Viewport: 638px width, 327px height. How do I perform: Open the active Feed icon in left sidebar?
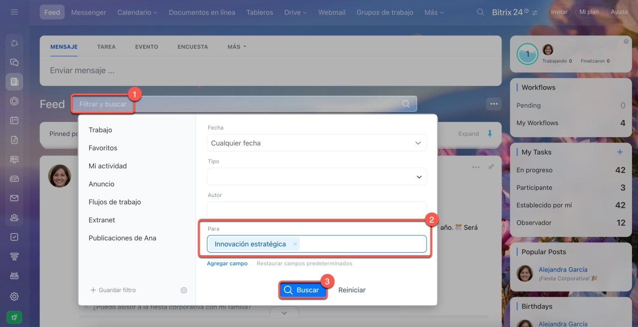(14, 81)
